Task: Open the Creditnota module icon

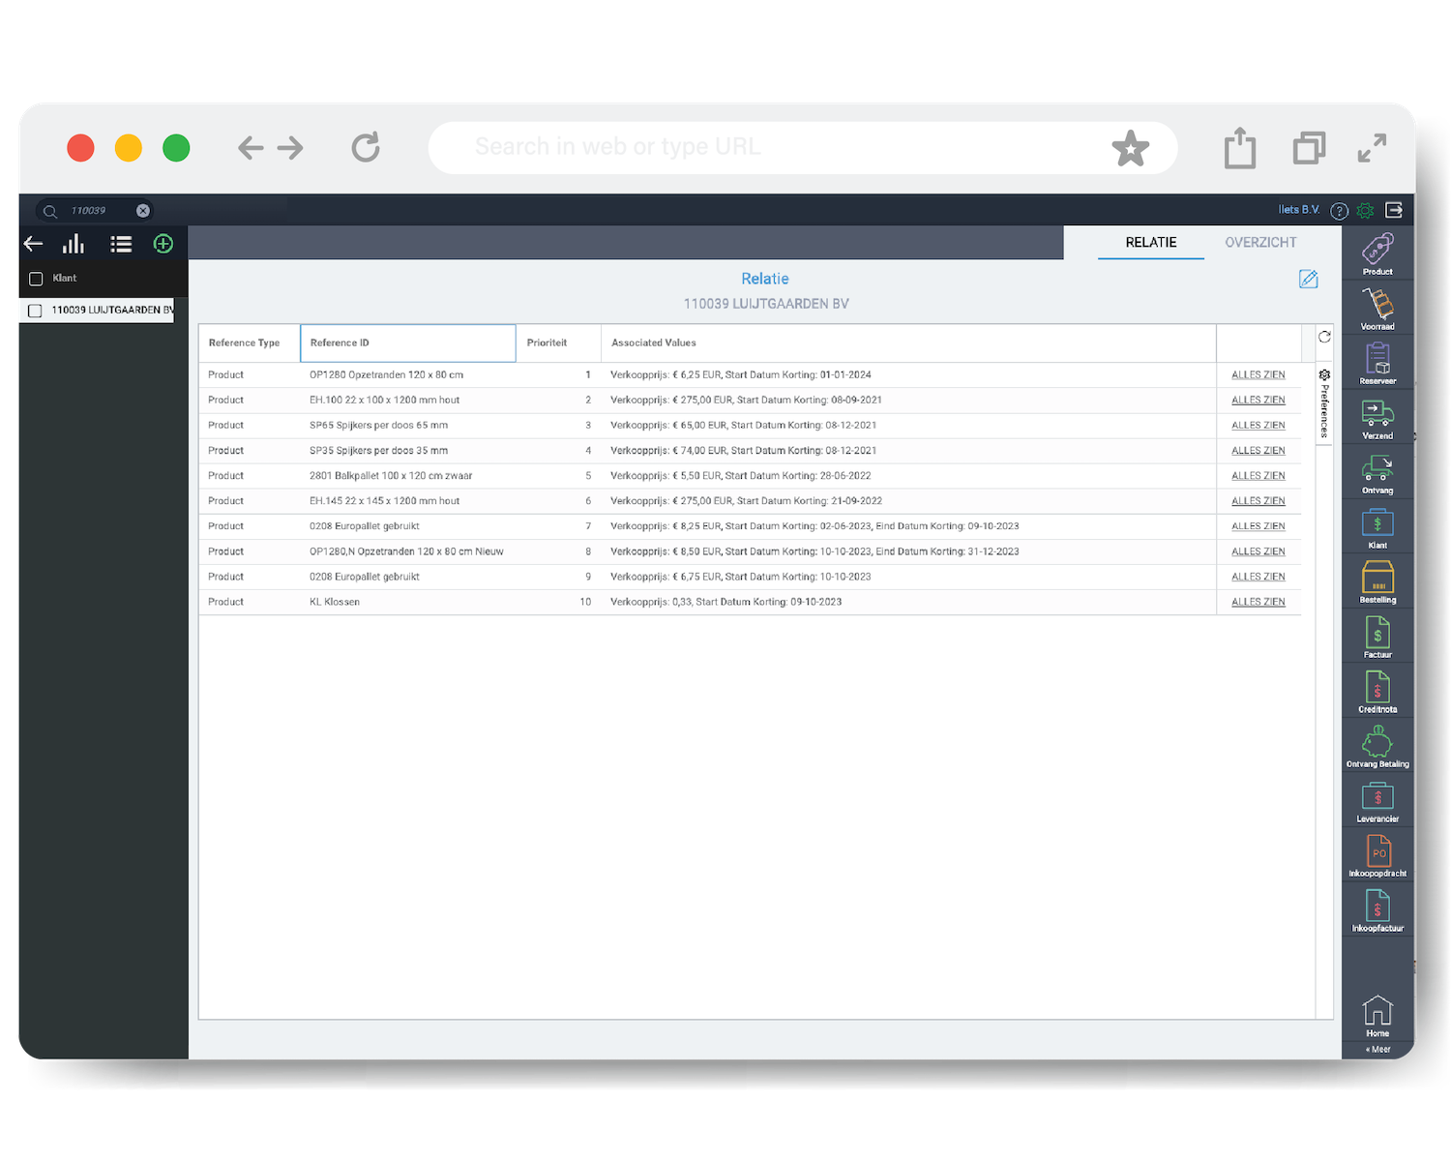Action: point(1377,692)
